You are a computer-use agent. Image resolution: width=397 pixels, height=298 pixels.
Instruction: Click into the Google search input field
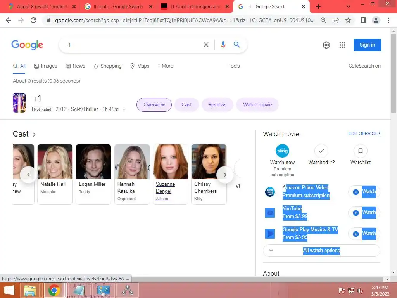[132, 45]
